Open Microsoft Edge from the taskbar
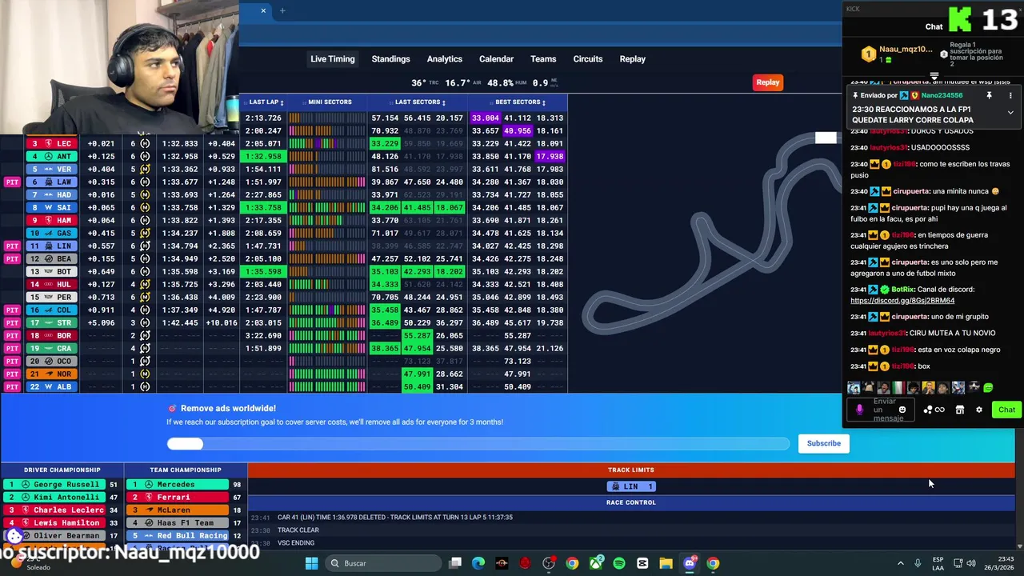 (478, 563)
